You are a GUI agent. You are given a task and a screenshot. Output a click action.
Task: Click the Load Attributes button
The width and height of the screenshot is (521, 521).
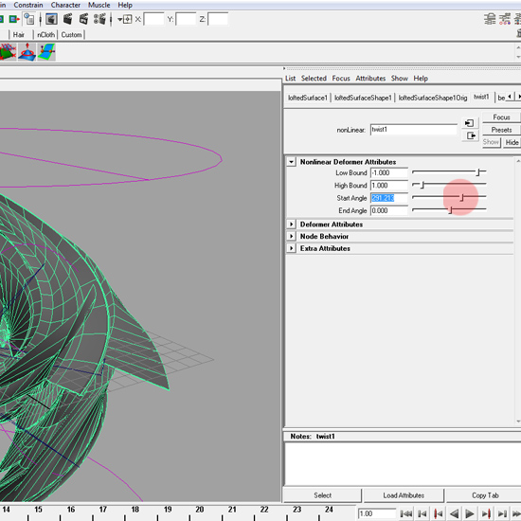coord(404,495)
